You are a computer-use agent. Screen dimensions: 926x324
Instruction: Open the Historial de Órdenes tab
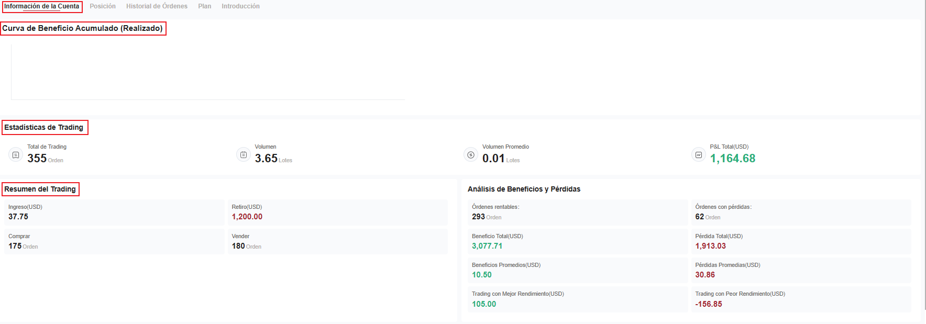157,6
